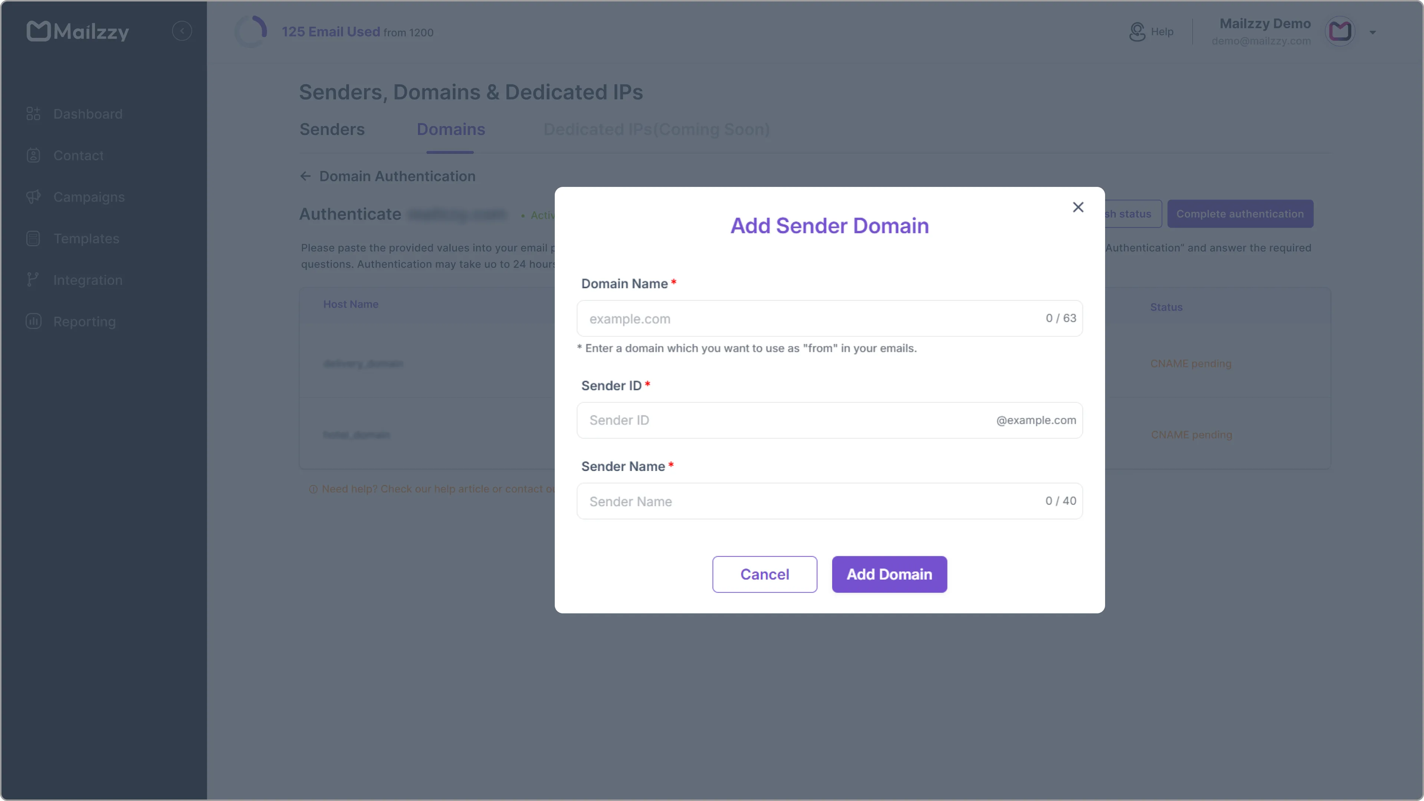This screenshot has width=1424, height=801.
Task: Open the Integration section icon
Action: pos(33,280)
